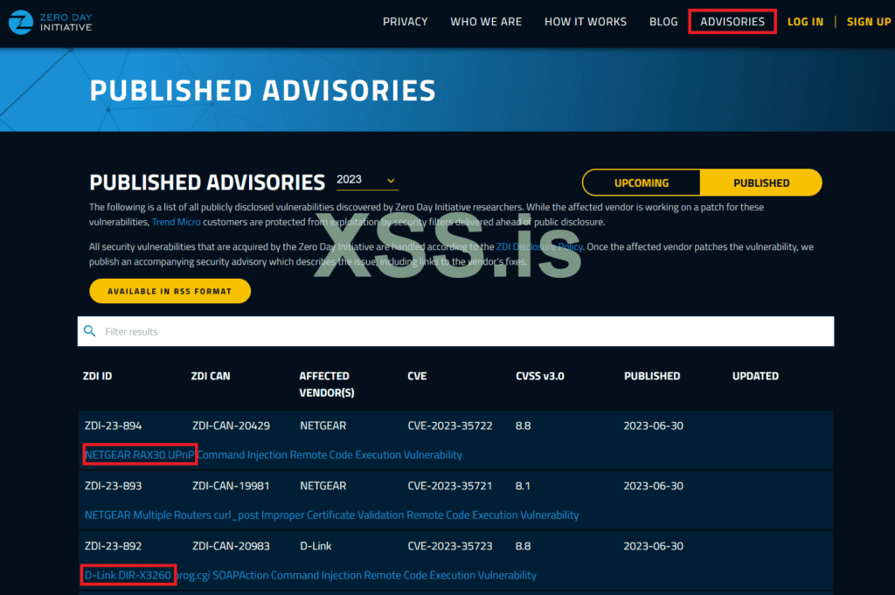Focus the Filter results search field
Image resolution: width=895 pixels, height=595 pixels.
click(455, 331)
